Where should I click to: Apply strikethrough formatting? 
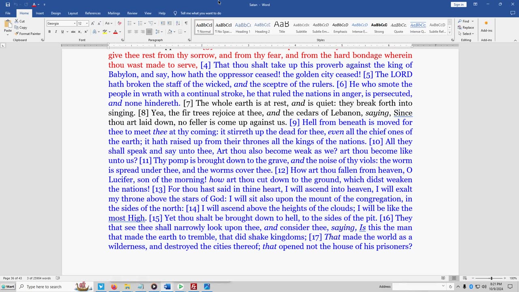click(x=73, y=32)
